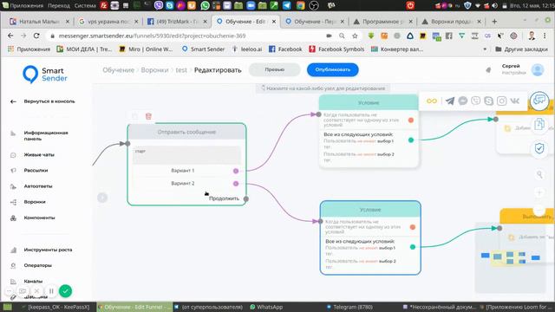Viewport: 555px width, 312px height.
Task: Open Автоответы in sidebar
Action: coord(38,186)
